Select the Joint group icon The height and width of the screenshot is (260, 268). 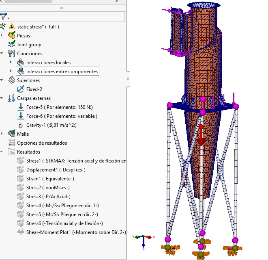pos(12,44)
